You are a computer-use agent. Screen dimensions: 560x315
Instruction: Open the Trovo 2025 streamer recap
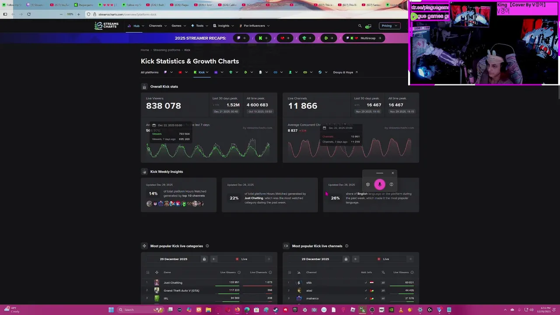click(x=307, y=38)
